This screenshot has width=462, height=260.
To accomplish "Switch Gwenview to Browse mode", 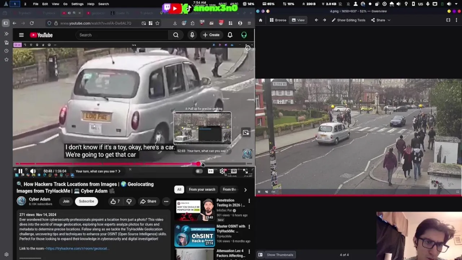I will pos(278,20).
